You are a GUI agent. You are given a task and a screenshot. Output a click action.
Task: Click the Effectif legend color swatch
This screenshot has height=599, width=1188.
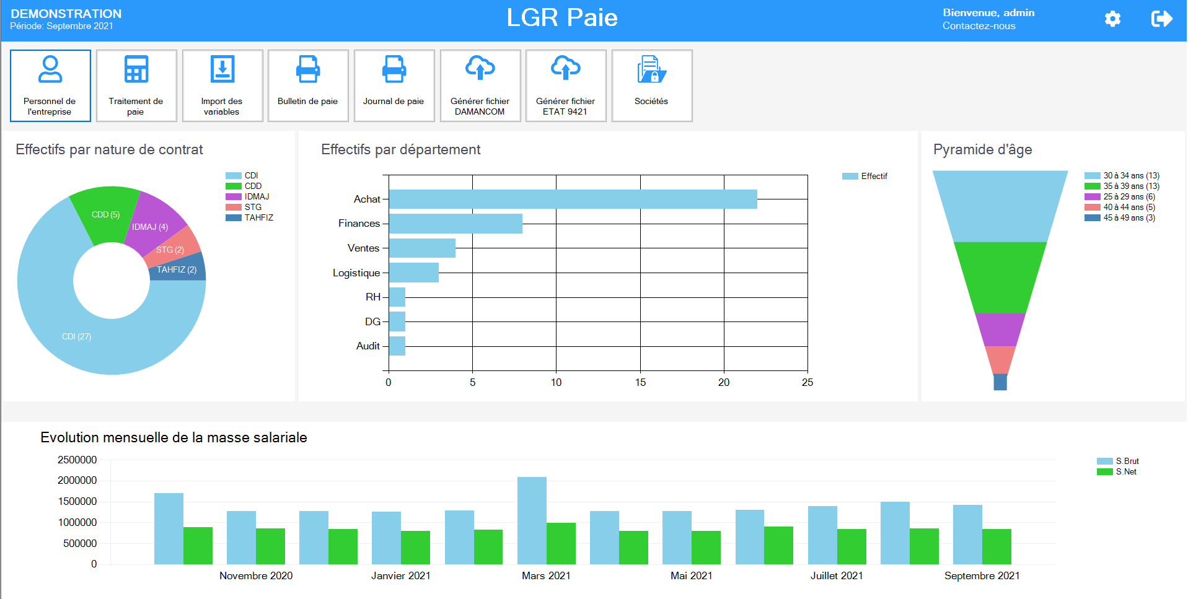click(850, 177)
